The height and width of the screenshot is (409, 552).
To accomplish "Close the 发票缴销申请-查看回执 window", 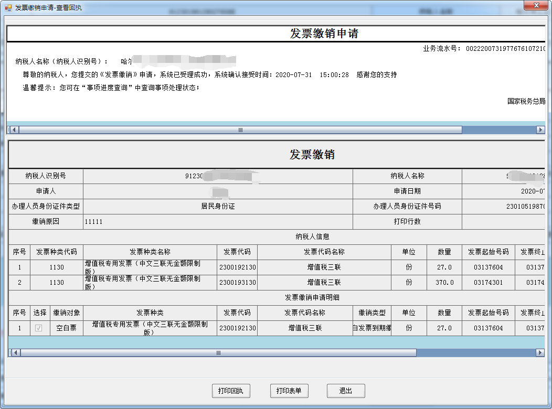I will 535,6.
